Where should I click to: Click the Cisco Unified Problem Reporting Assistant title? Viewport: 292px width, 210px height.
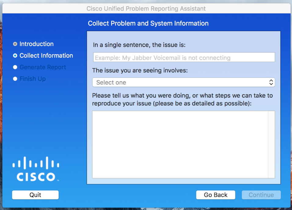pos(146,9)
